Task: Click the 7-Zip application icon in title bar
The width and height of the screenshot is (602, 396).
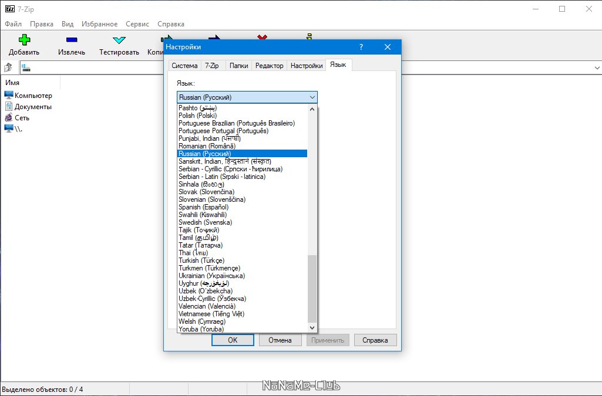Action: click(x=9, y=9)
